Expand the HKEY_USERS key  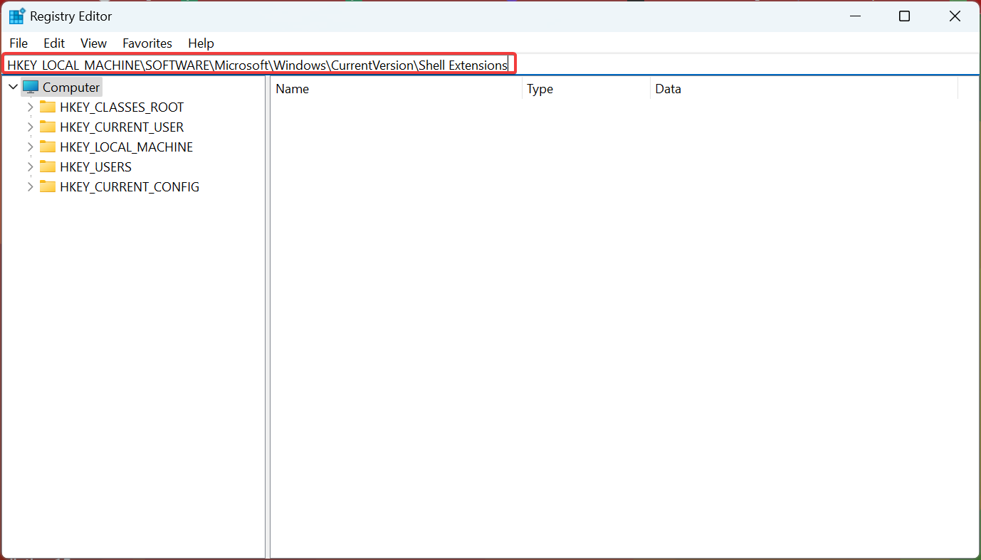click(30, 167)
